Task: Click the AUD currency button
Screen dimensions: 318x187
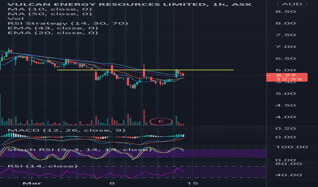Action: pos(292,4)
